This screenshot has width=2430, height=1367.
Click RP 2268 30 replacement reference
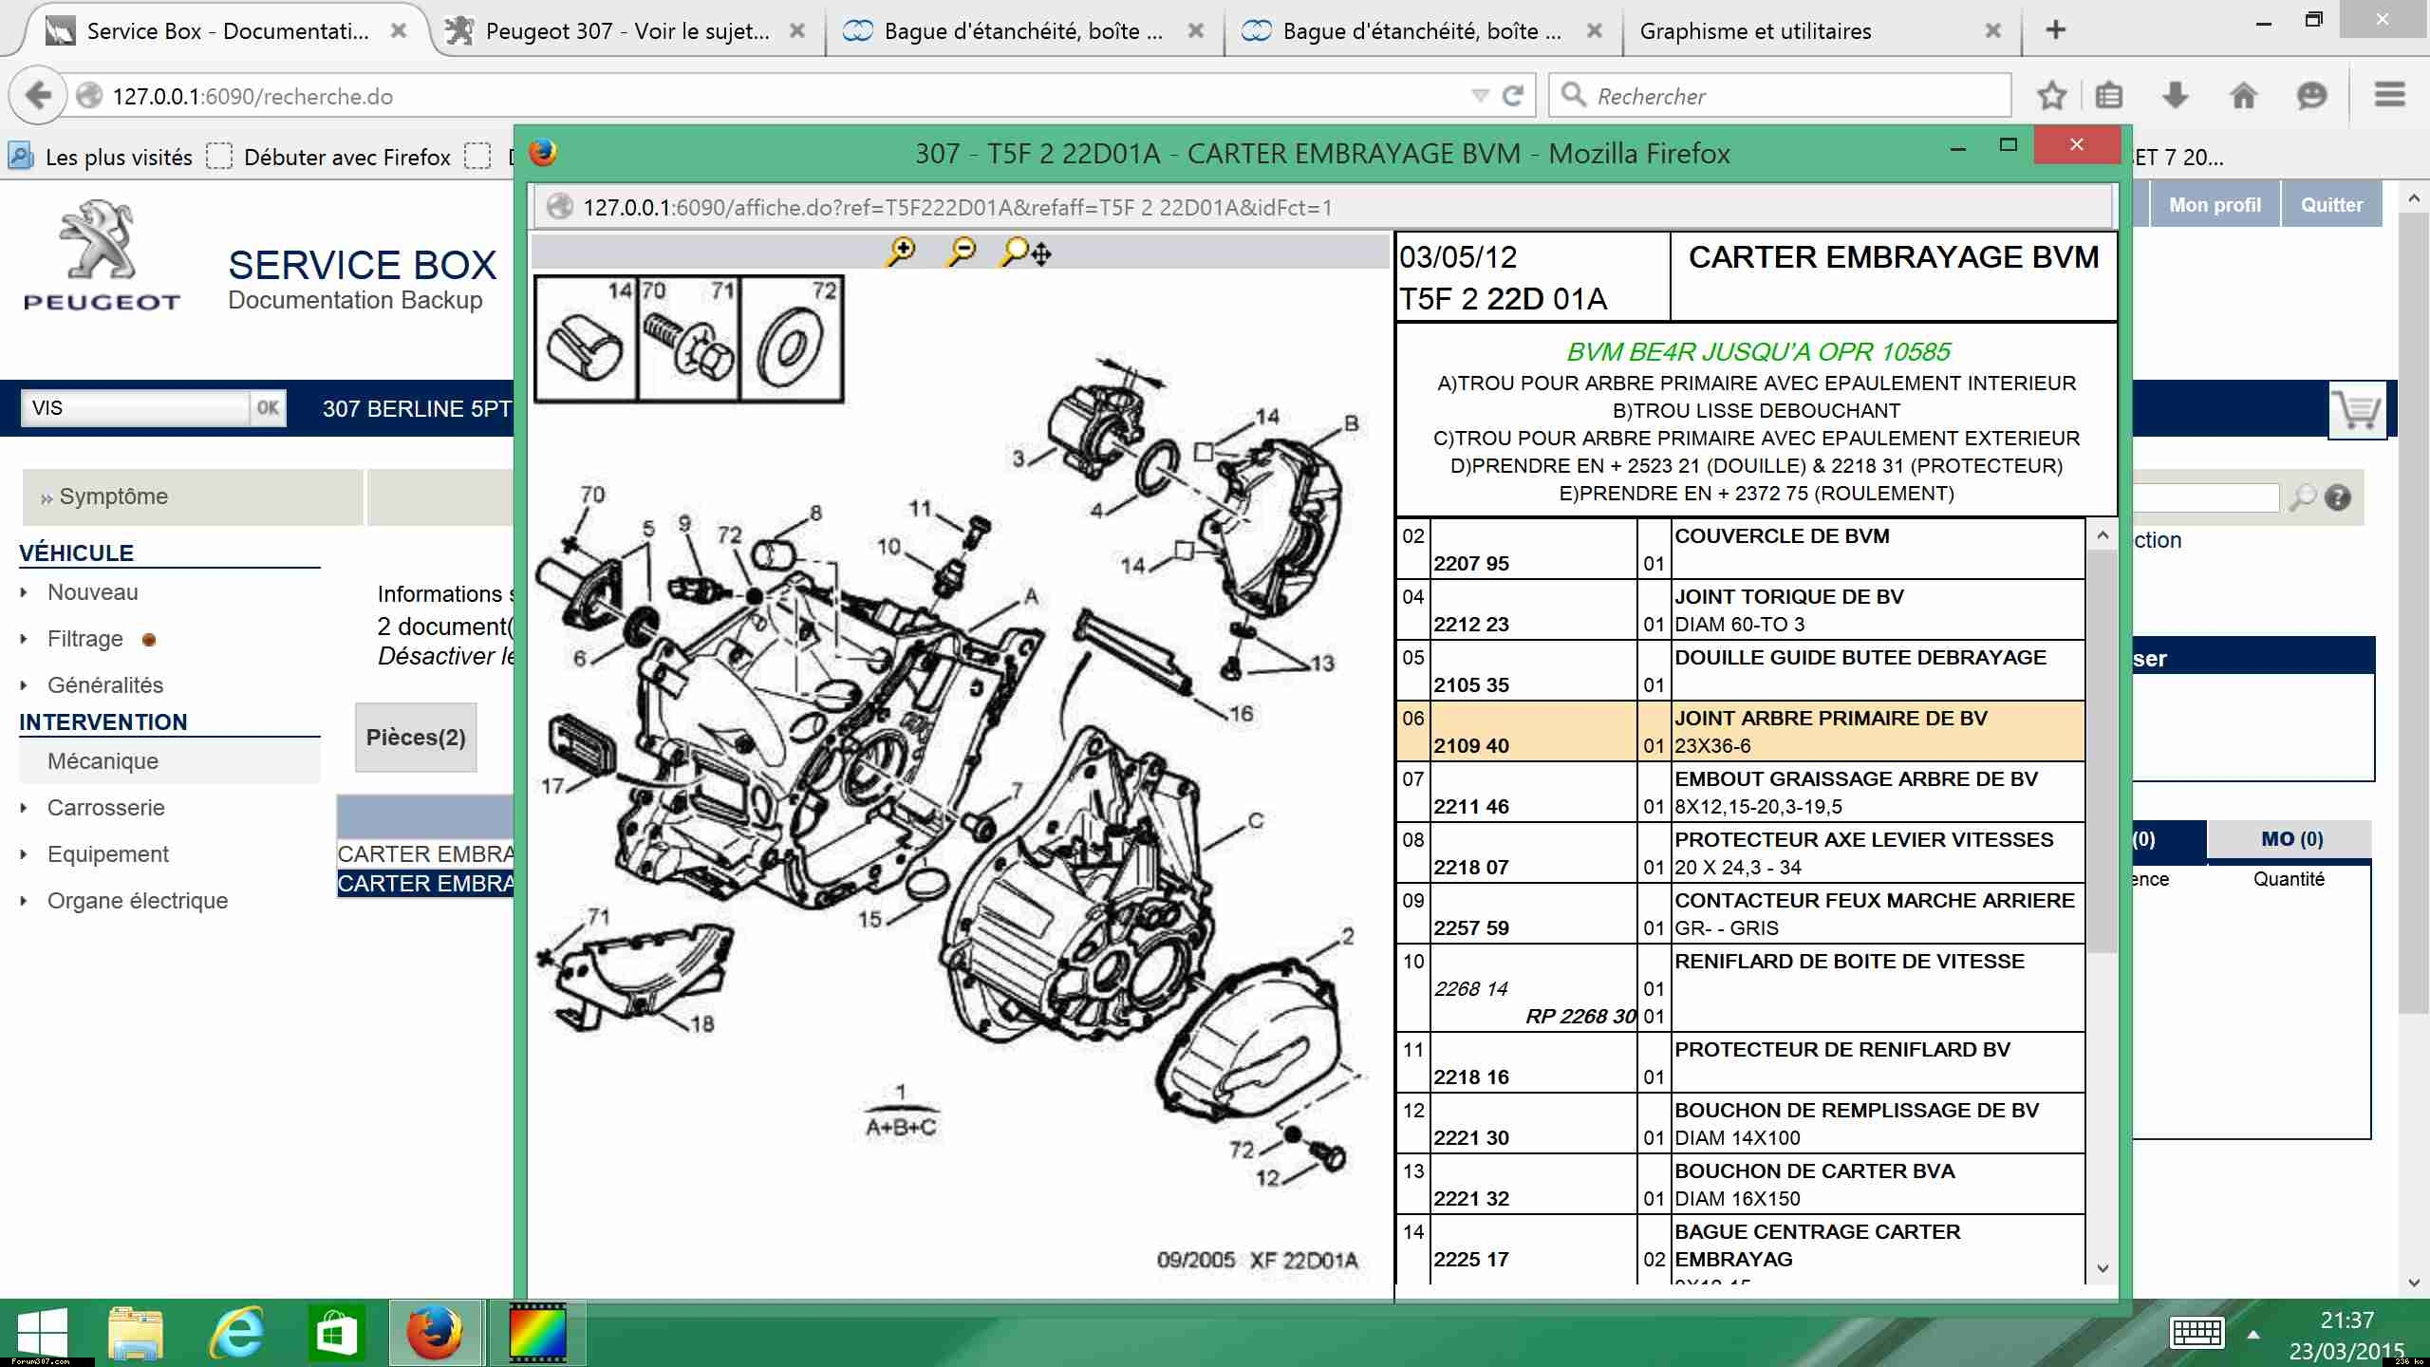pos(1579,1017)
